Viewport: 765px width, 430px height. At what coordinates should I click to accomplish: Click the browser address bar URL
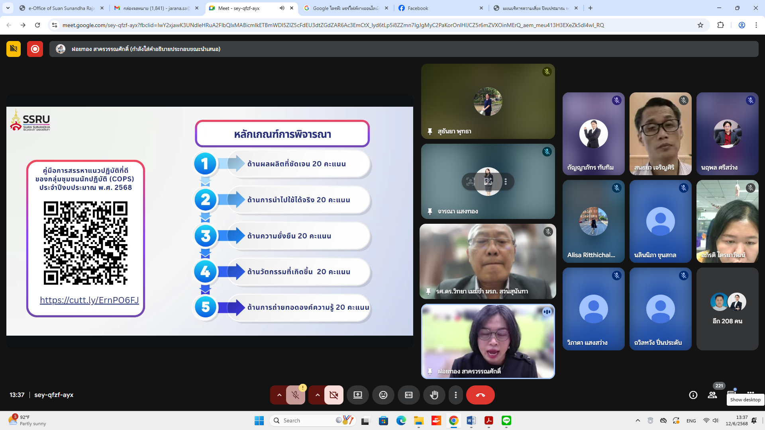point(333,25)
